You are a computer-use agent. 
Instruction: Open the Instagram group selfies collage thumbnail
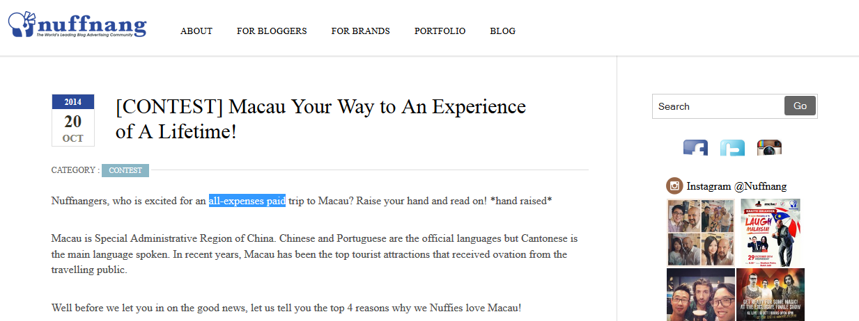coord(701,232)
